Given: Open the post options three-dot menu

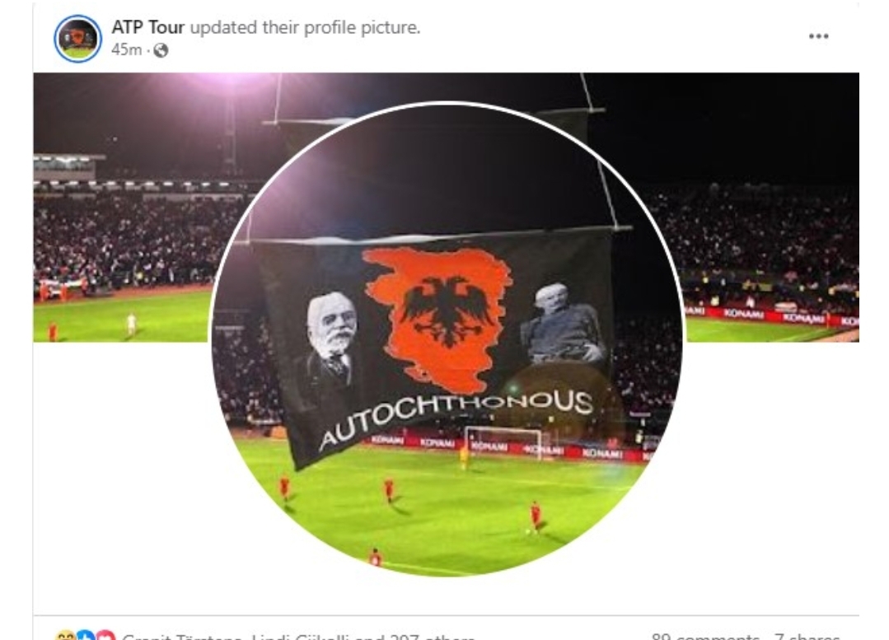Looking at the screenshot, I should (x=818, y=36).
